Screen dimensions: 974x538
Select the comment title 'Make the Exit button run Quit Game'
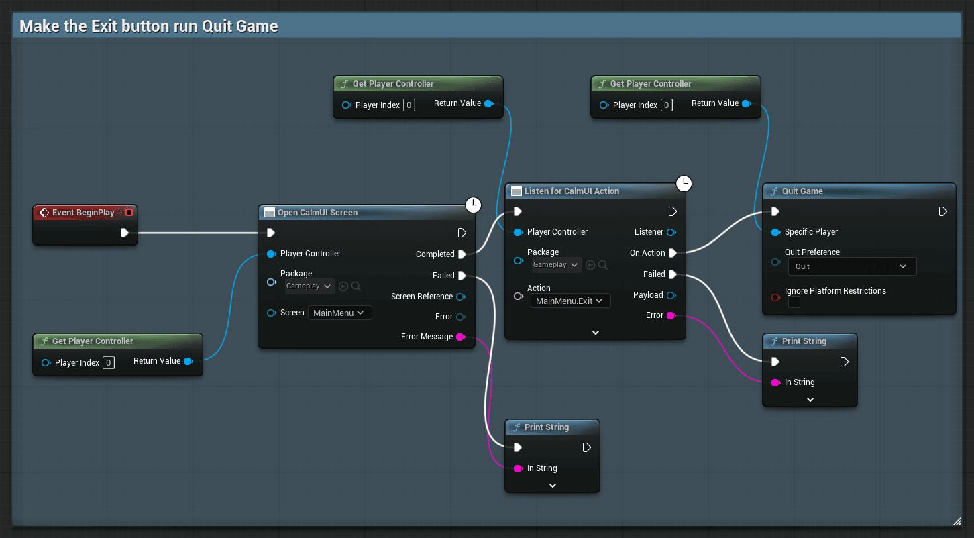pos(149,27)
